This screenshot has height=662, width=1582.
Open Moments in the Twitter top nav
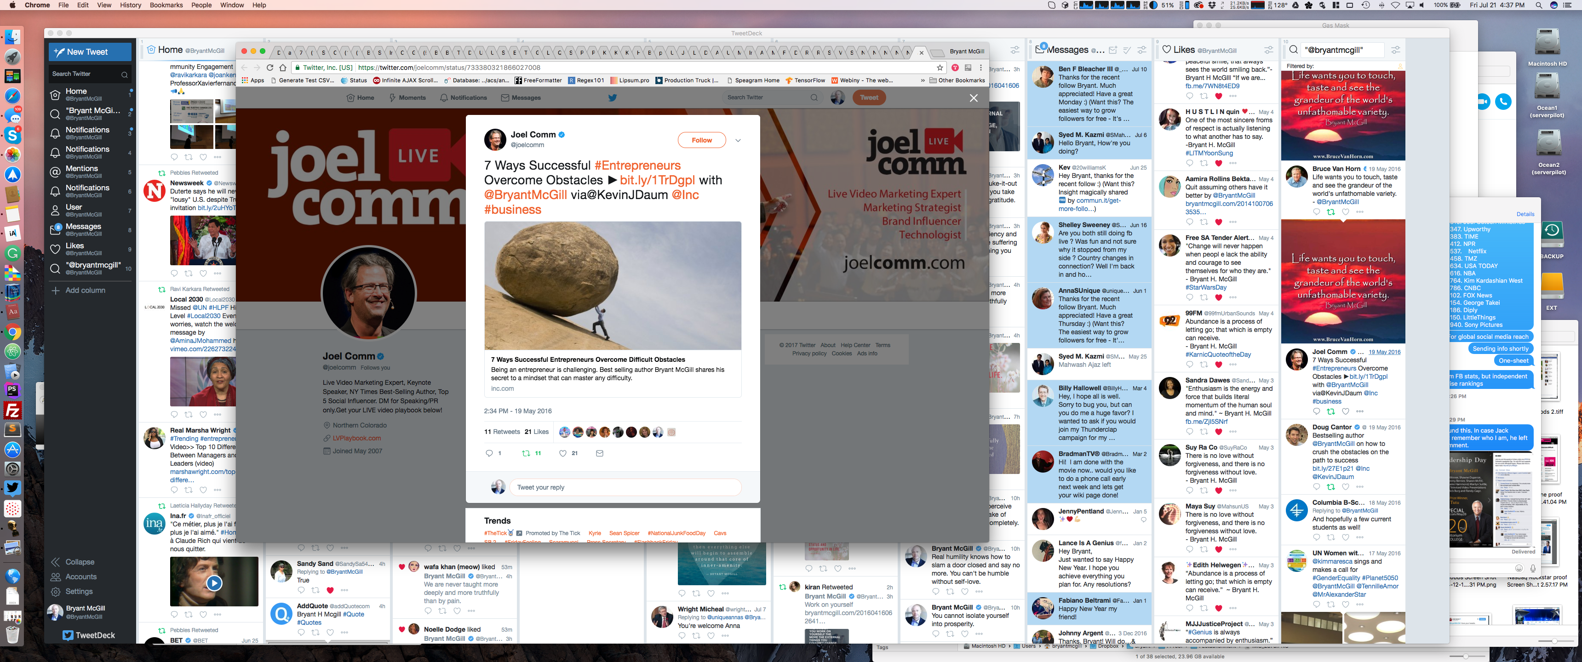tap(407, 97)
